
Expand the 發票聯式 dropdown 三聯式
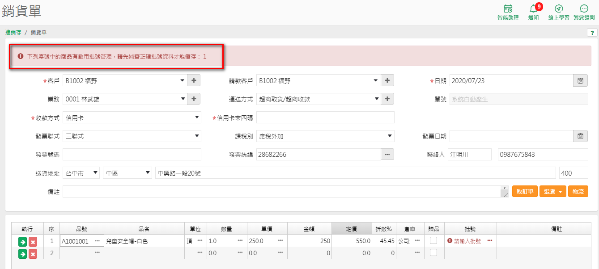197,136
